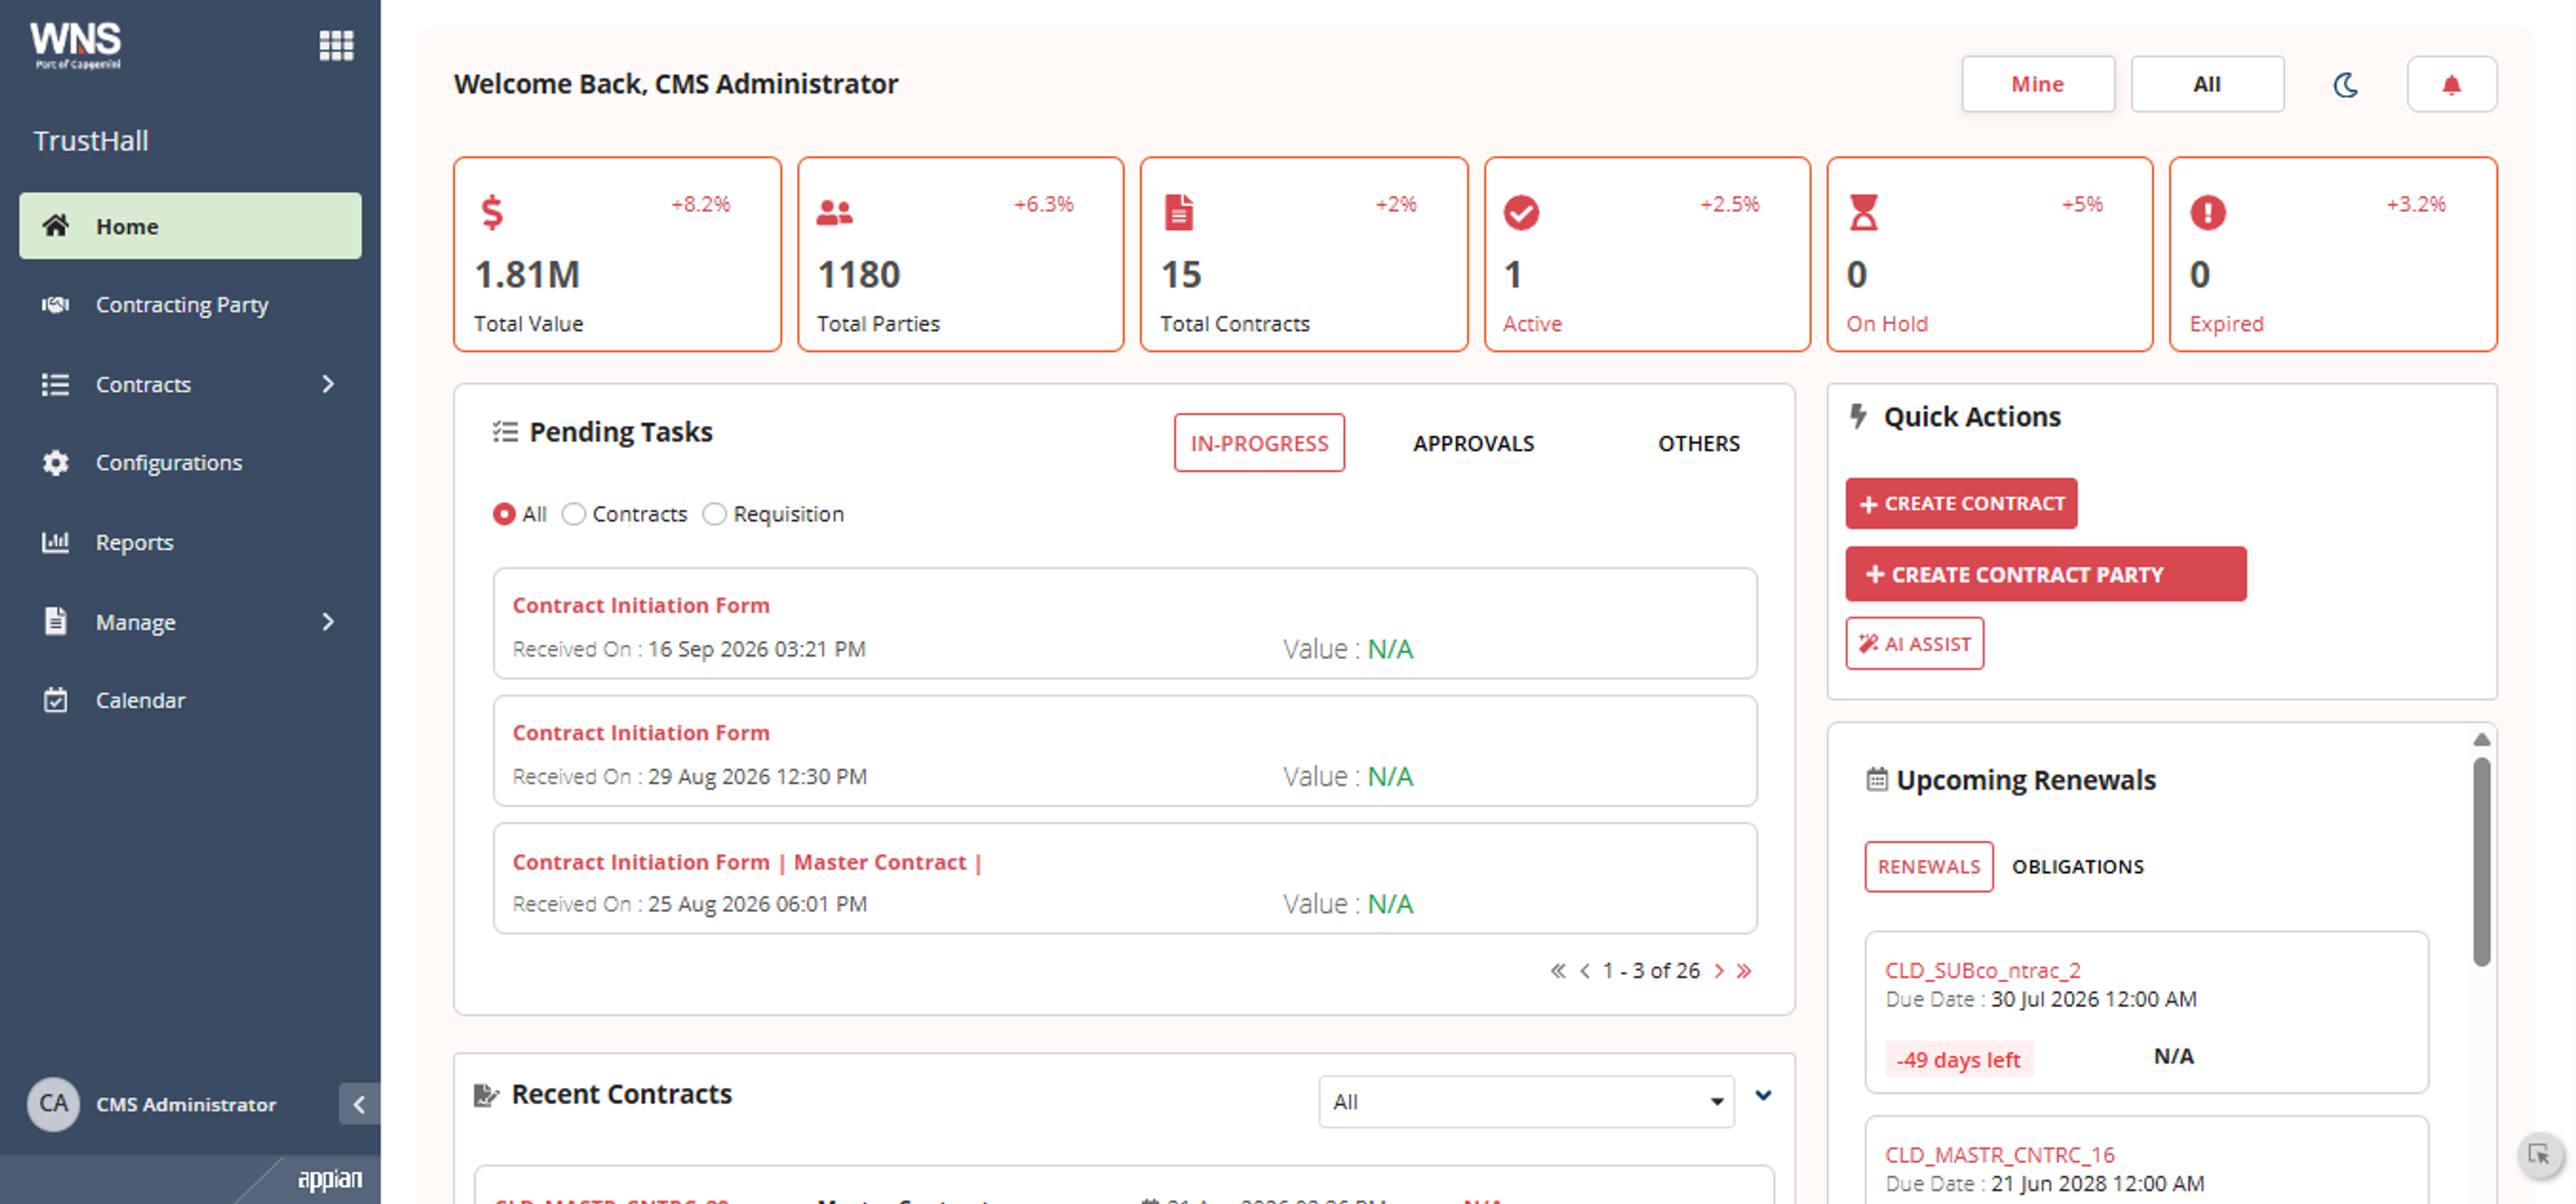
Task: Collapse the sidebar with arrow button
Action: [x=359, y=1104]
